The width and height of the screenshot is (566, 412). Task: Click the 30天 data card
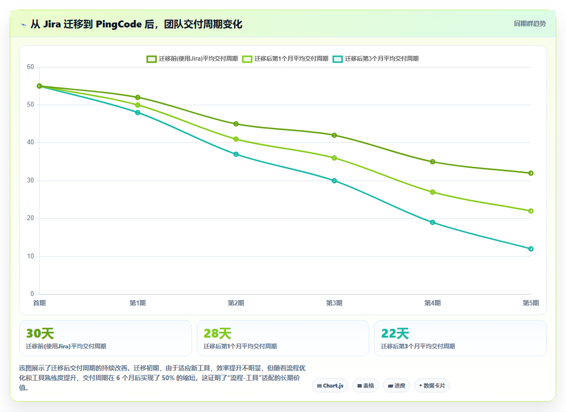(105, 338)
